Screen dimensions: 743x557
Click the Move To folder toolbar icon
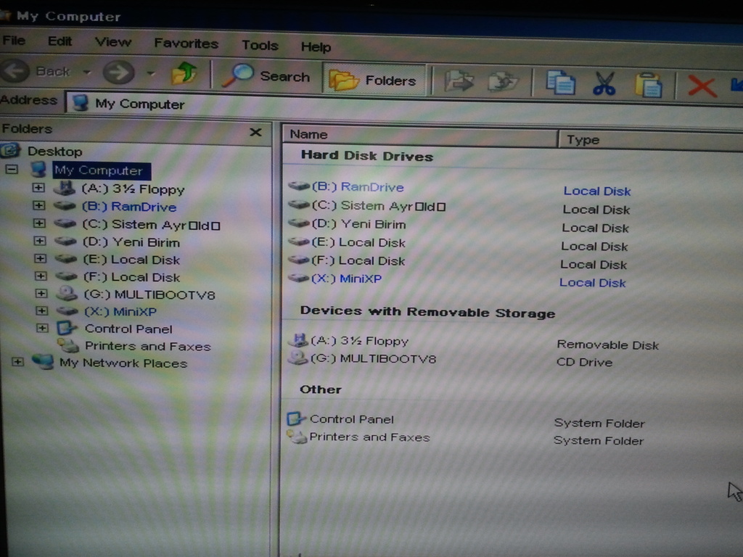pyautogui.click(x=459, y=81)
